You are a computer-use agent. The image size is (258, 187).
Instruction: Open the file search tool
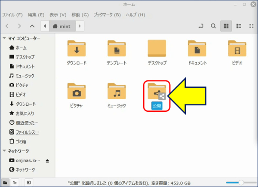point(213,26)
